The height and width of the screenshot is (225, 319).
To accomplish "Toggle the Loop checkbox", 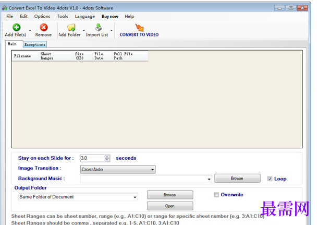I will (270, 179).
